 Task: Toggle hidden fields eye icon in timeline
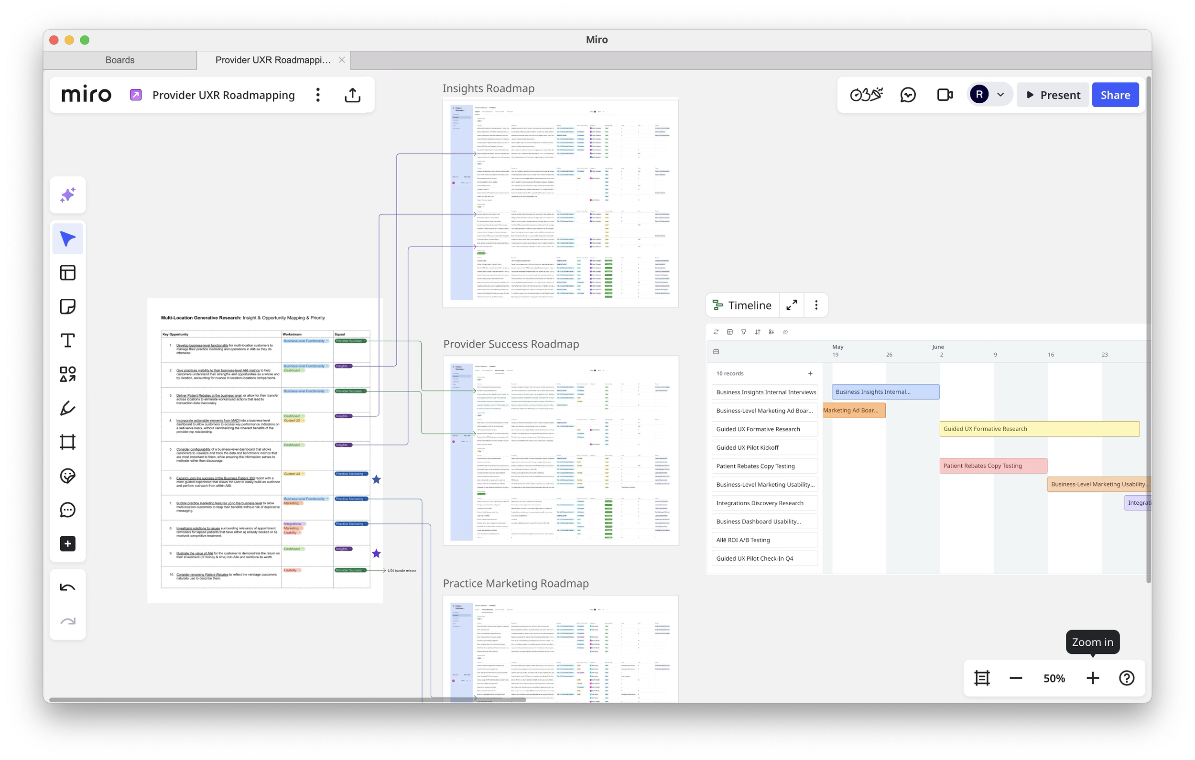click(785, 332)
